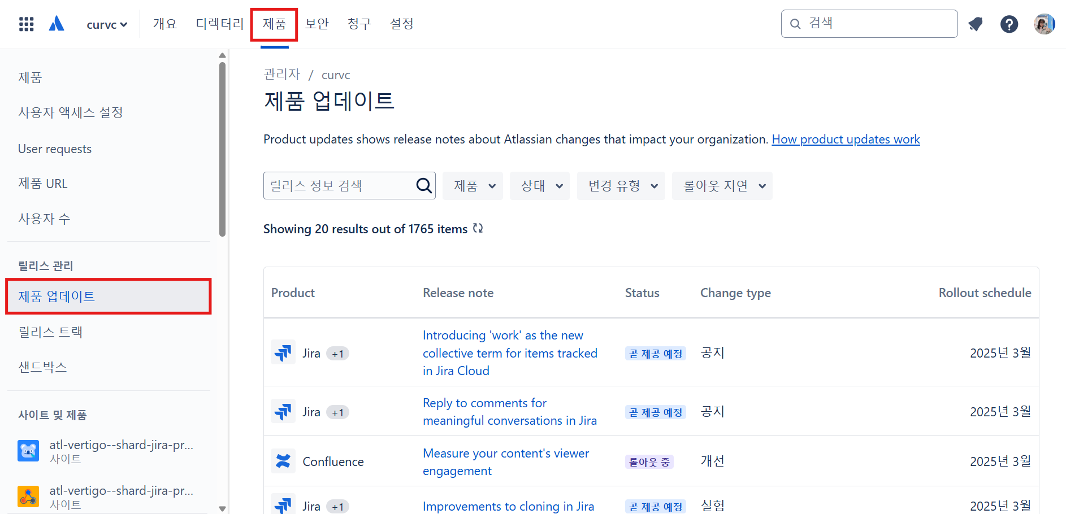Viewport: 1066px width, 514px height.
Task: Click the sidebar scroll down arrow
Action: pos(222,508)
